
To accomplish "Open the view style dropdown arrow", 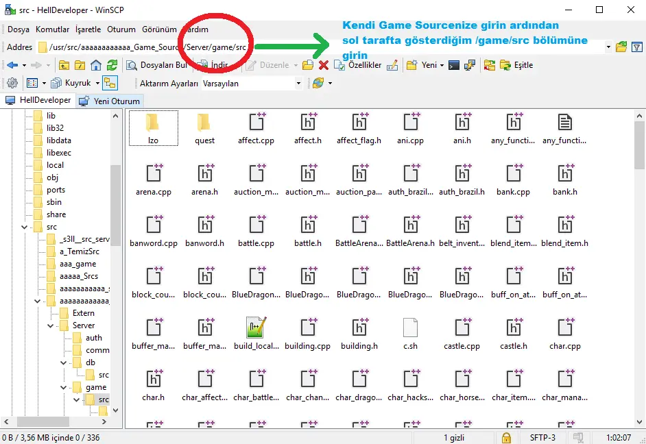I will click(44, 84).
